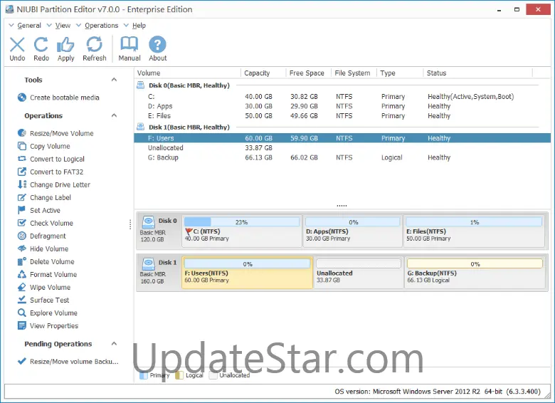555x403 pixels.
Task: Click the View Properties icon
Action: coord(22,325)
